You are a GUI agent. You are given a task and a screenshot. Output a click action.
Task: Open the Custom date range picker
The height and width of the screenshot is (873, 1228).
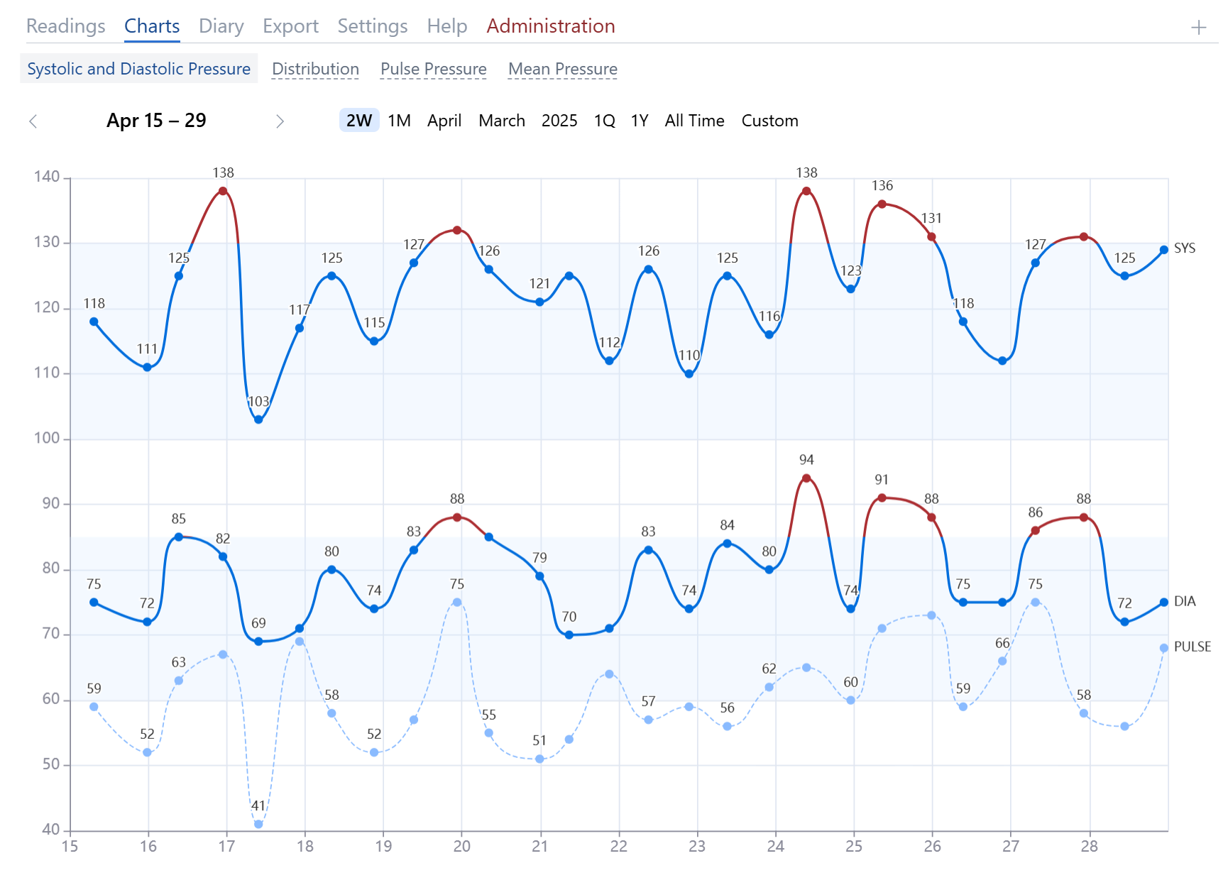[x=769, y=121]
